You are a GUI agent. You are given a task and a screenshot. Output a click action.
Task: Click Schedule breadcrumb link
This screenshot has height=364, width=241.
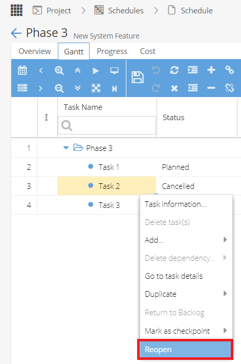196,10
